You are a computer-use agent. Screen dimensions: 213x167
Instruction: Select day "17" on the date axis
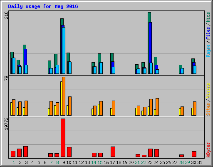point(112,162)
